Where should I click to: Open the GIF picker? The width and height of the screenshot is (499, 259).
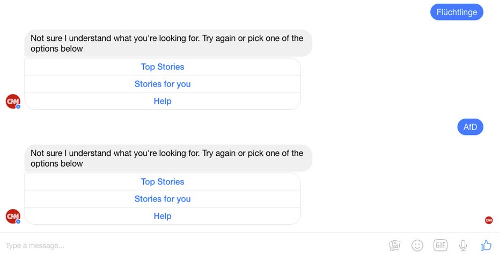441,246
